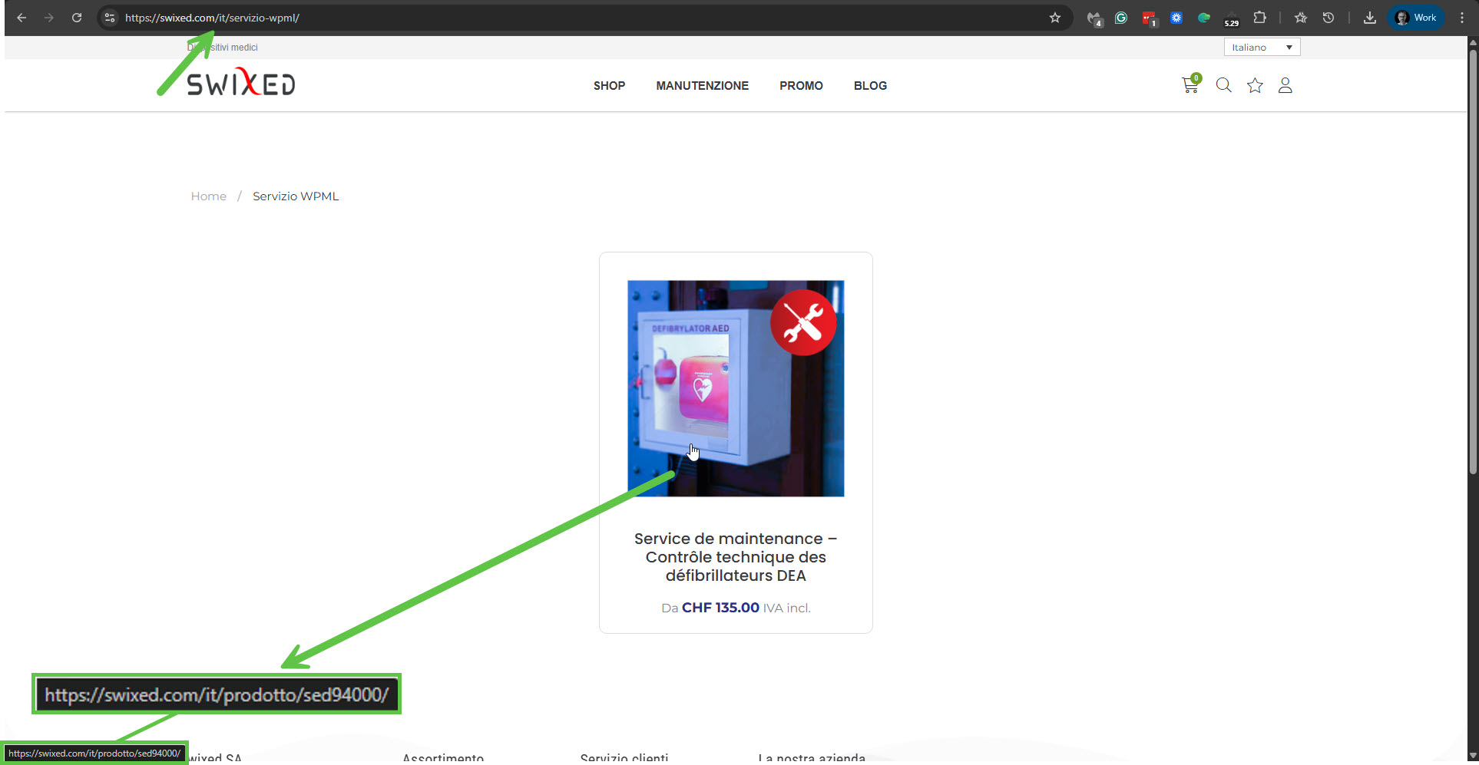Click the CHF 135.00 price text
This screenshot has width=1479, height=765.
point(720,608)
